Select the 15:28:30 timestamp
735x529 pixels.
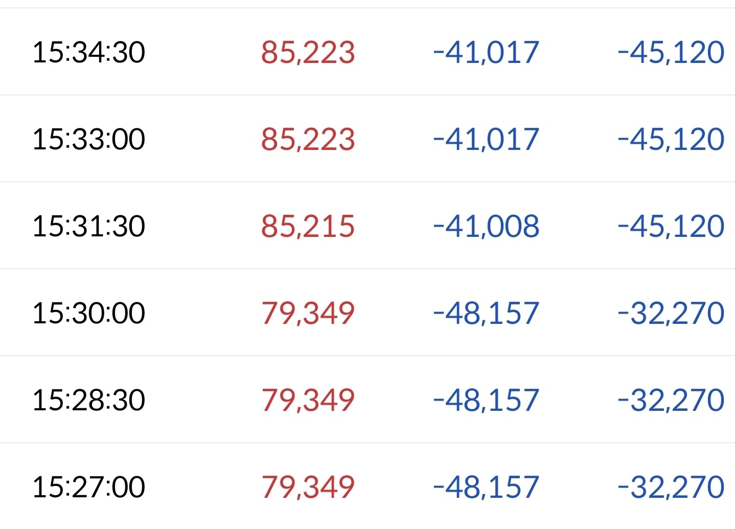88,400
